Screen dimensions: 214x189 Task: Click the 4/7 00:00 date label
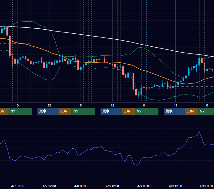pyautogui.click(x=18, y=186)
